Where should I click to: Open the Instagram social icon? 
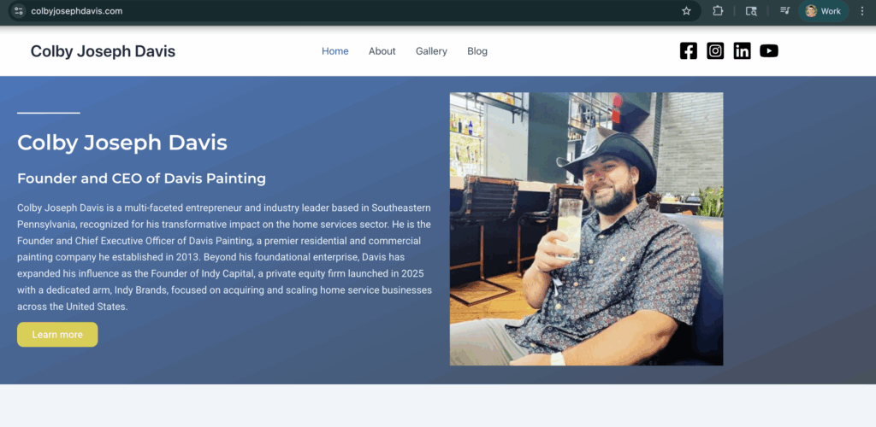(715, 51)
